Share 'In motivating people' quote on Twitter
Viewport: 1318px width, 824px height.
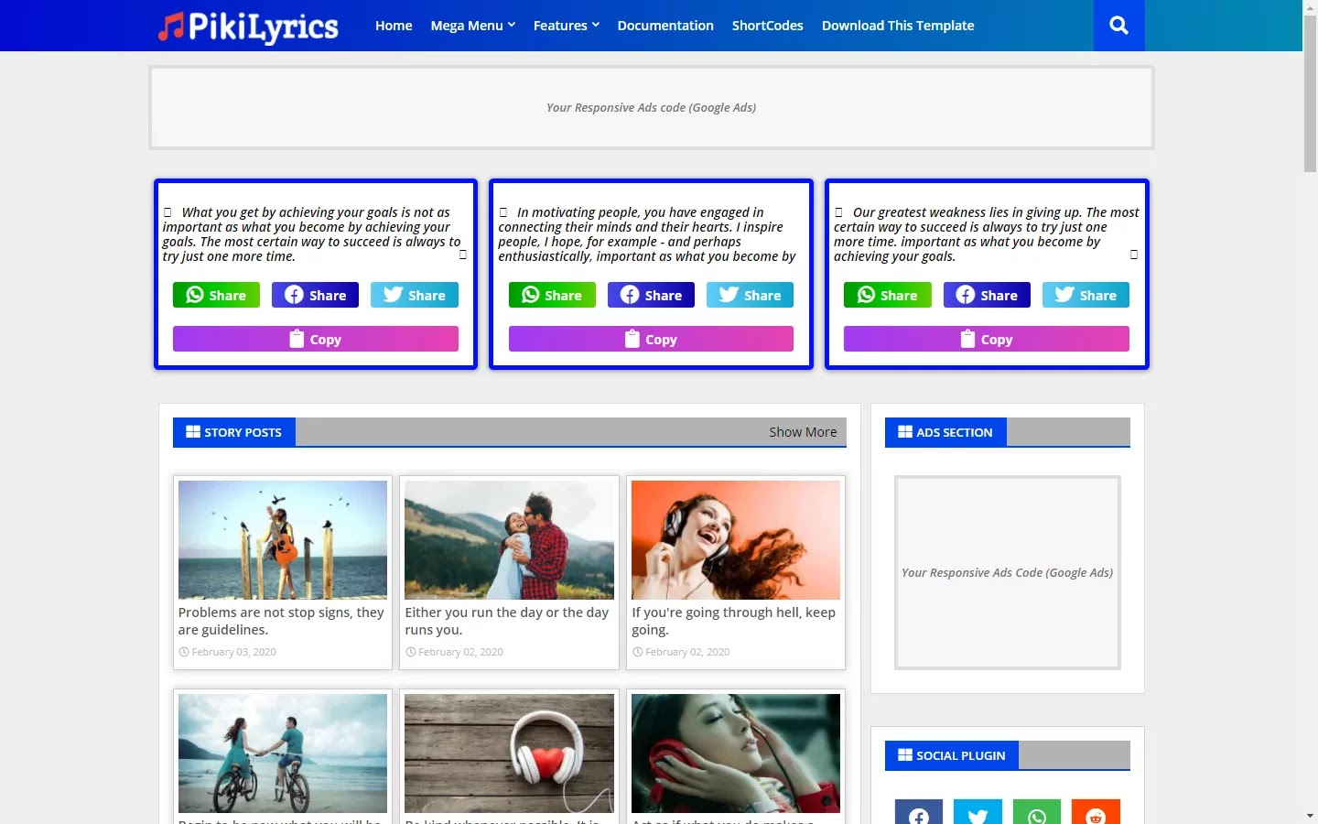tap(750, 295)
